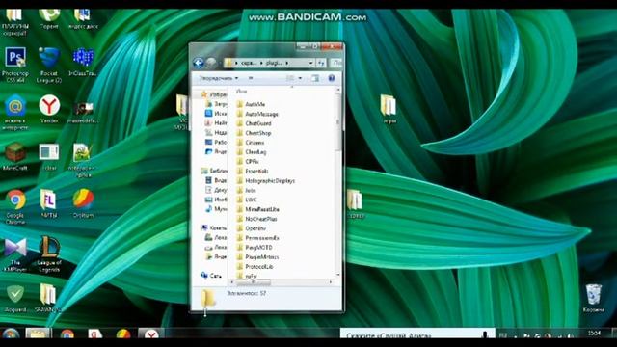617x347 pixels.
Task: Open the desktop folder right of Explorer window
Action: (356, 203)
